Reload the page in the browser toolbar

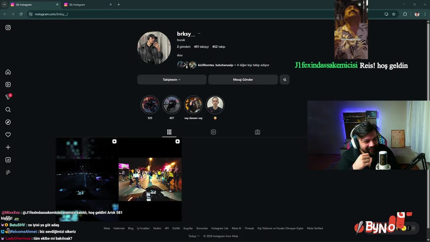tap(21, 14)
